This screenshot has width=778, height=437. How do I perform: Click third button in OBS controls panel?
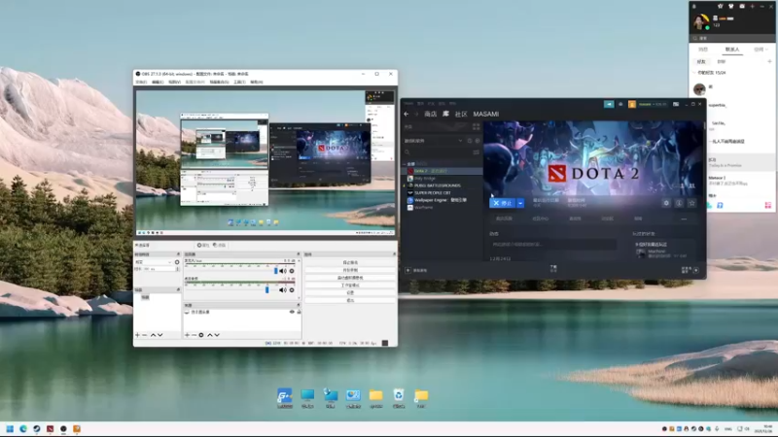(x=350, y=278)
